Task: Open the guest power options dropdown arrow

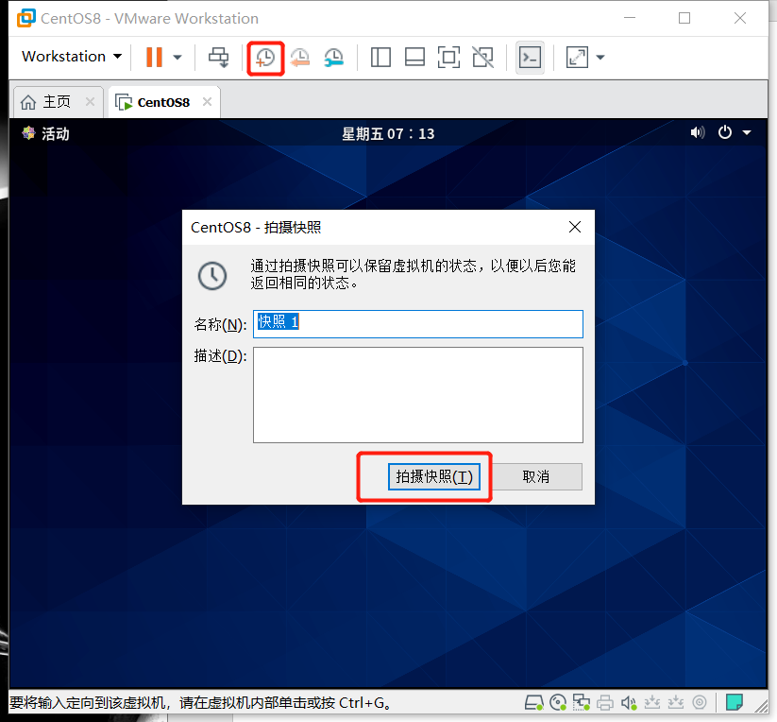Action: (x=746, y=132)
